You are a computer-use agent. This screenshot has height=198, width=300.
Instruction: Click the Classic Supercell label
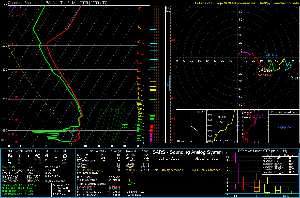coord(260,116)
